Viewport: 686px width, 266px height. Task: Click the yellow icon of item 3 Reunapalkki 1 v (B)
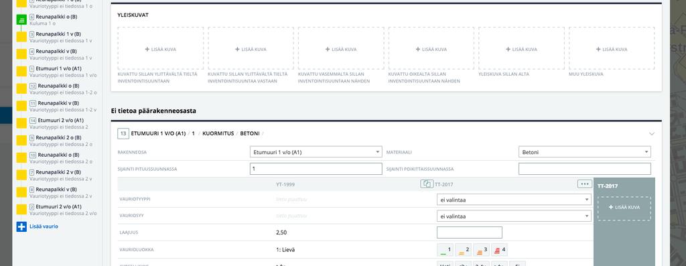[x=21, y=37]
